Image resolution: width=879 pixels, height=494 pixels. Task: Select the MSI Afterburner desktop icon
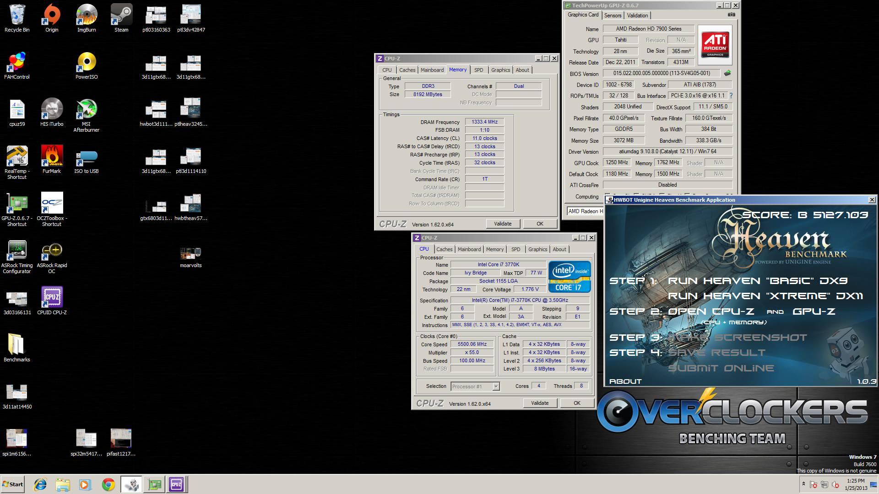(x=87, y=115)
